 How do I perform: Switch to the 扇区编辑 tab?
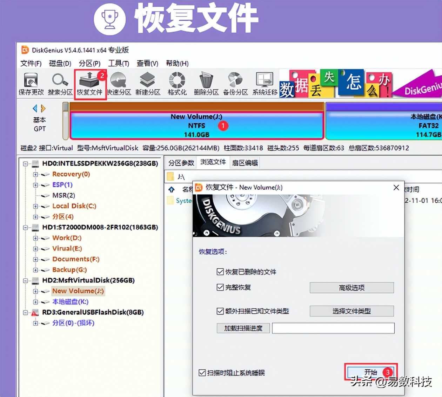pos(245,162)
